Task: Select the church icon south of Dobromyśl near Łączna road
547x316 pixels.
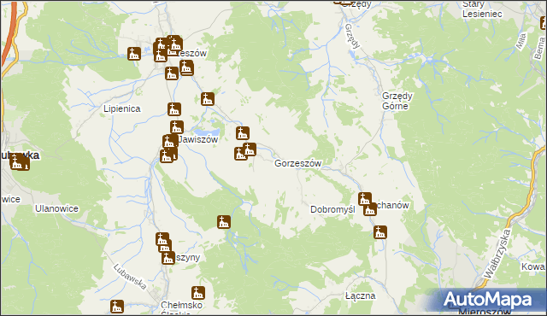Action: tap(380, 232)
